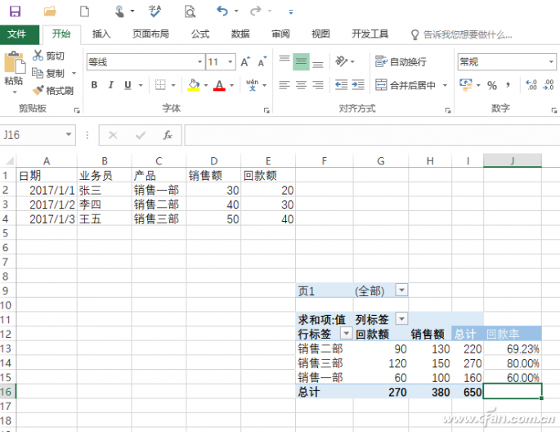This screenshot has height=432, width=560.
Task: Expand the 等线 font name dropdown
Action: pos(199,62)
